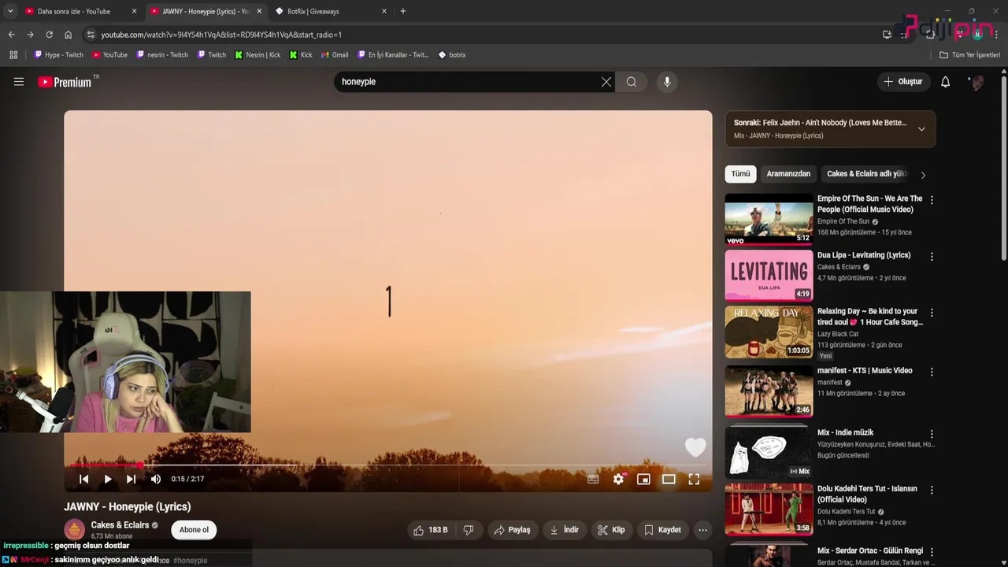Play the paused Honeypie video
The width and height of the screenshot is (1008, 567).
point(108,479)
